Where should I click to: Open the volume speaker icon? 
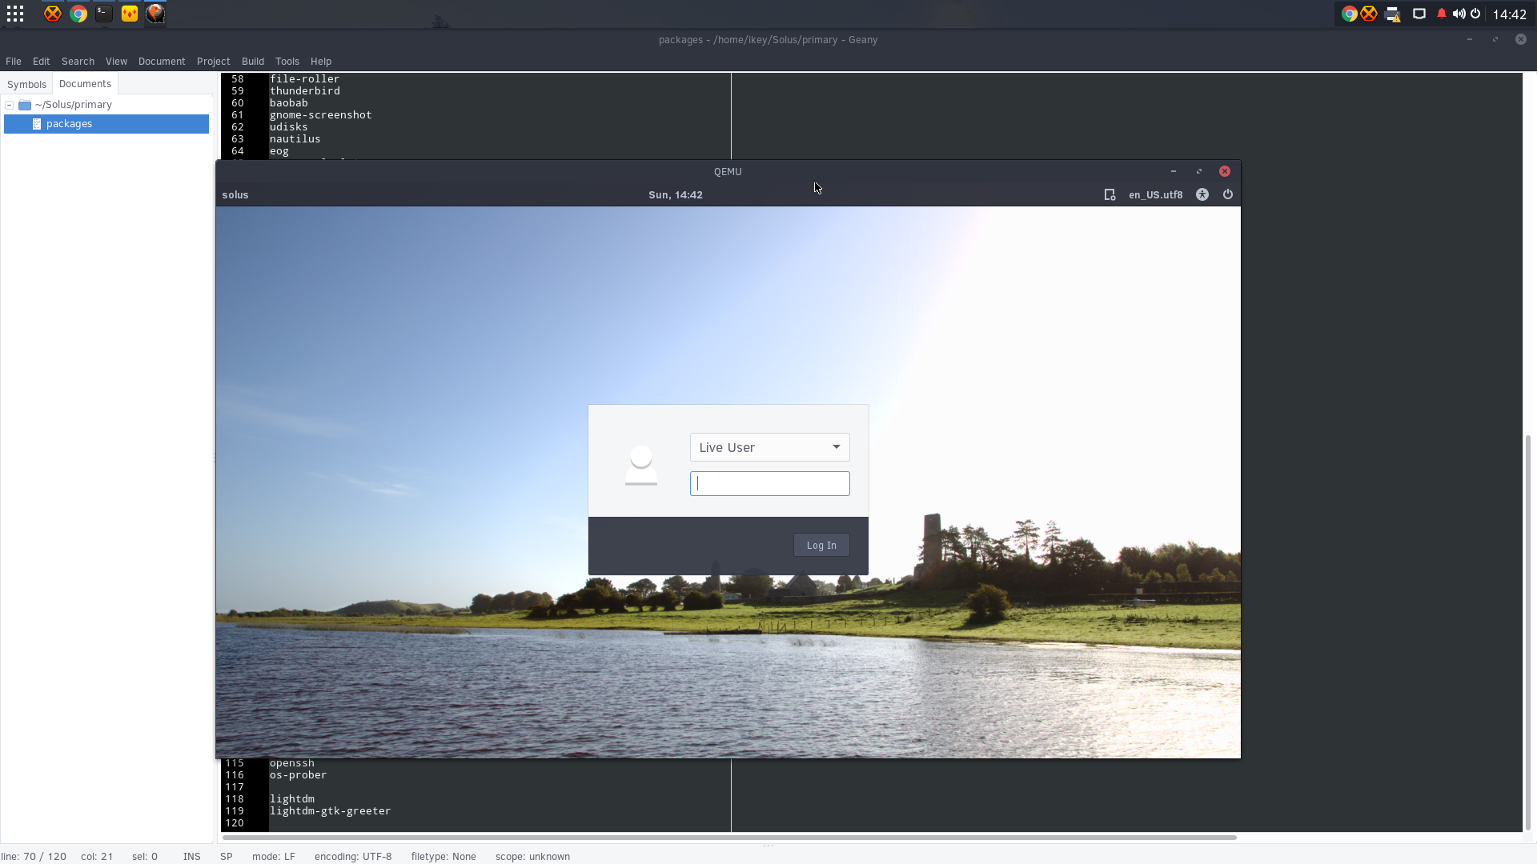click(1459, 14)
